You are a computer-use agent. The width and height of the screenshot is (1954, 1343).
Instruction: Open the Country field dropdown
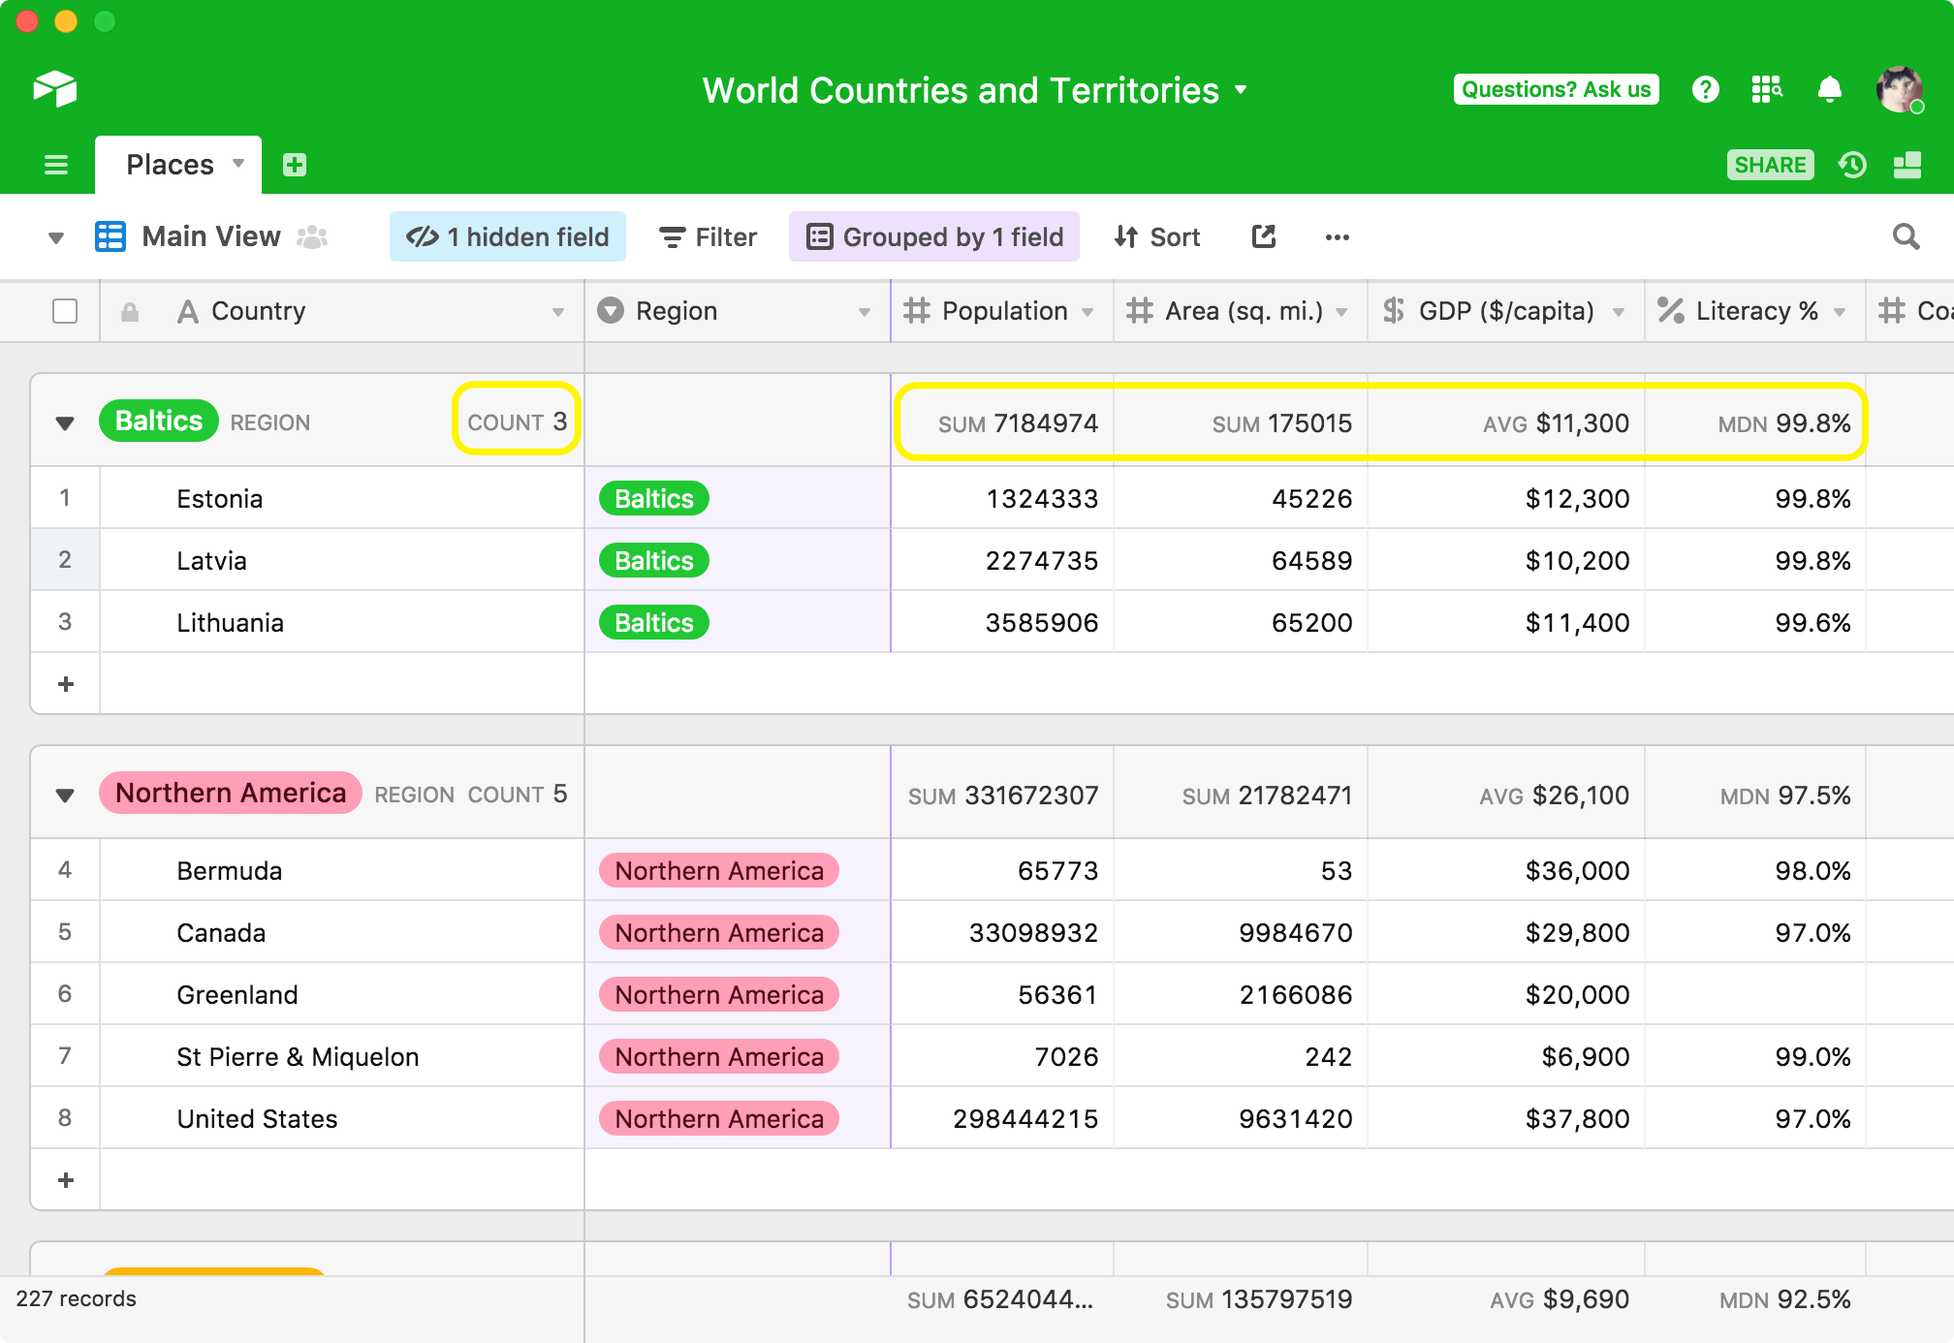pyautogui.click(x=558, y=311)
